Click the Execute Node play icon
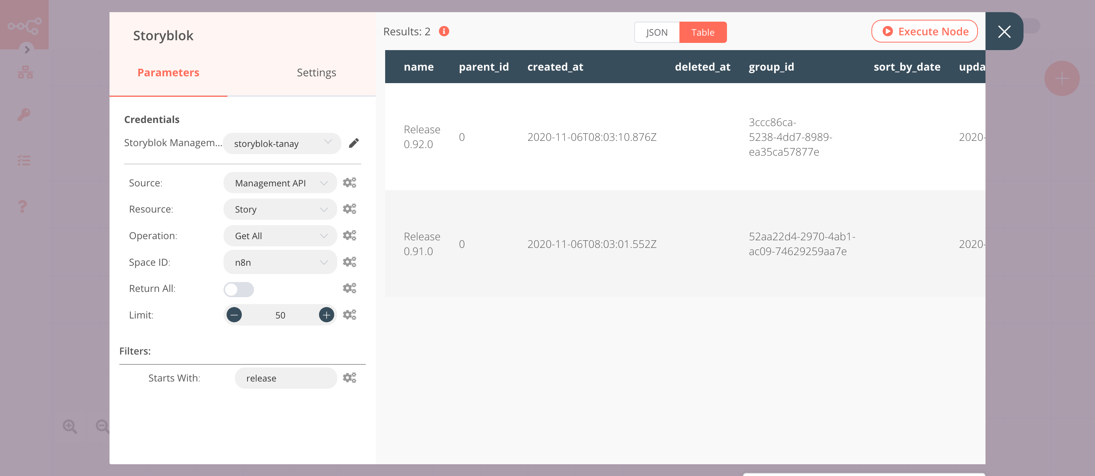Viewport: 1095px width, 476px height. pyautogui.click(x=887, y=32)
